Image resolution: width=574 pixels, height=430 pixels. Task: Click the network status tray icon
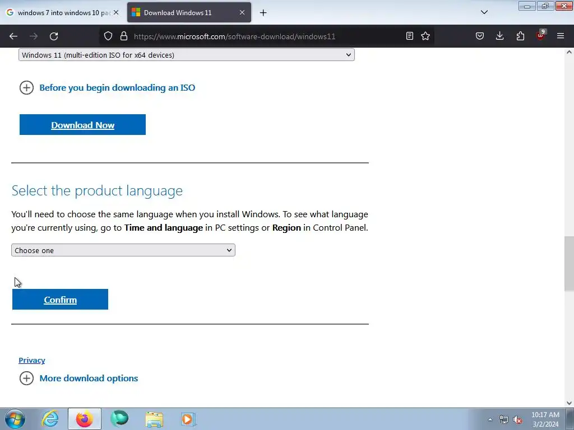[504, 419]
